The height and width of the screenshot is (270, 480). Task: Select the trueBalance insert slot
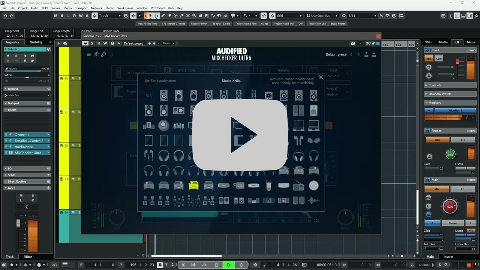27,147
